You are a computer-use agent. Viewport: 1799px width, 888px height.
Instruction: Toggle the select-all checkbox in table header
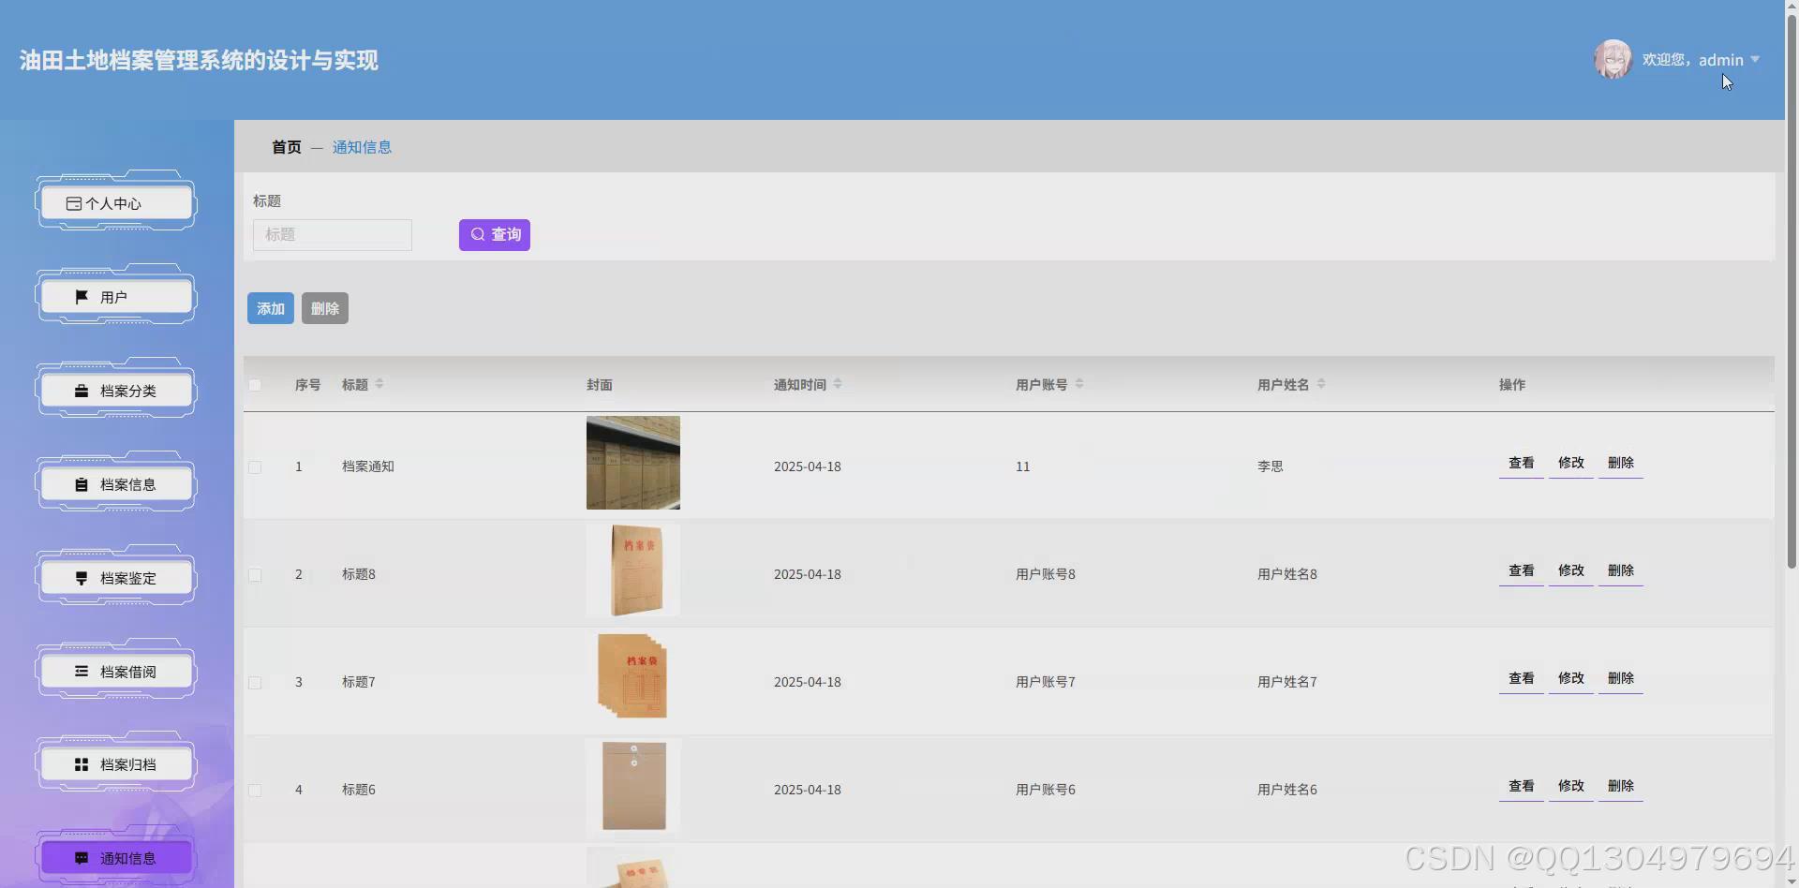tap(255, 385)
